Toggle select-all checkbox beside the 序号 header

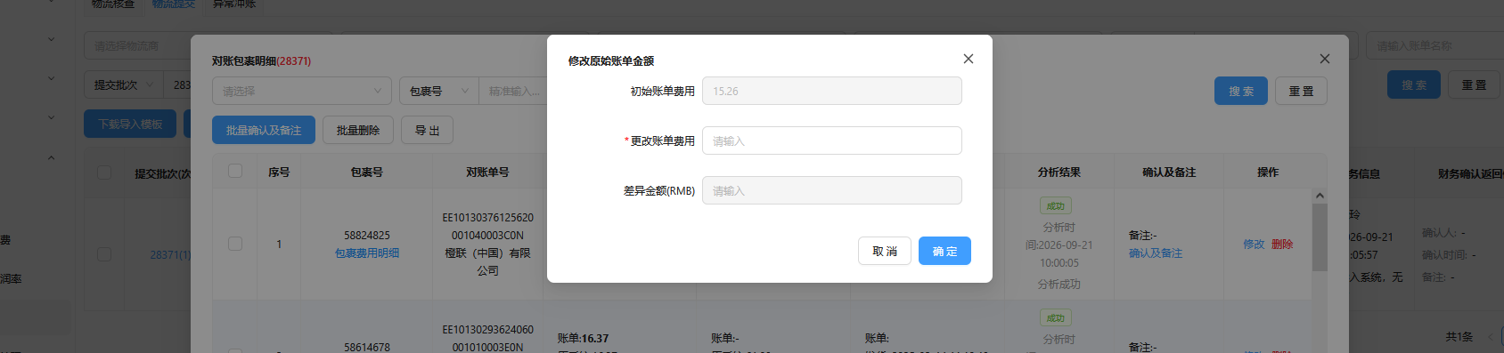(235, 171)
